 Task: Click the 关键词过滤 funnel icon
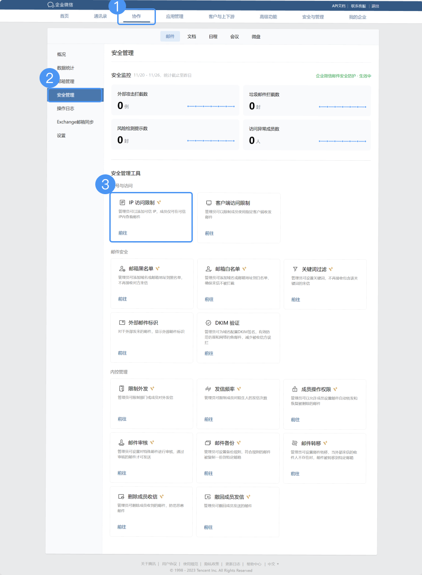click(296, 269)
